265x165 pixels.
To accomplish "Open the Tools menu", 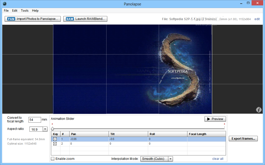I will pos(25,11).
